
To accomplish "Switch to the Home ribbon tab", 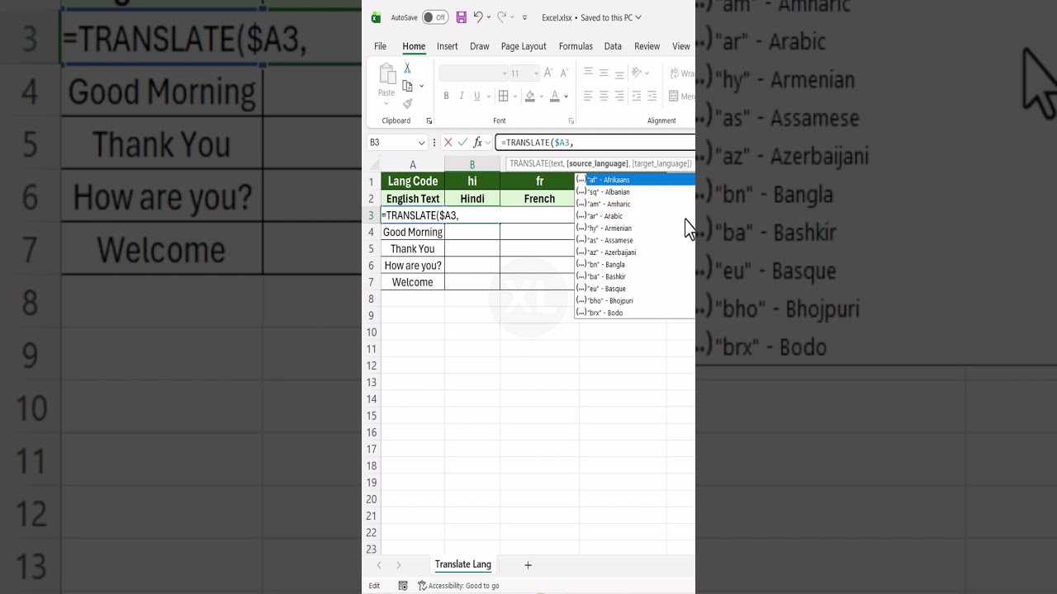I will (x=414, y=46).
